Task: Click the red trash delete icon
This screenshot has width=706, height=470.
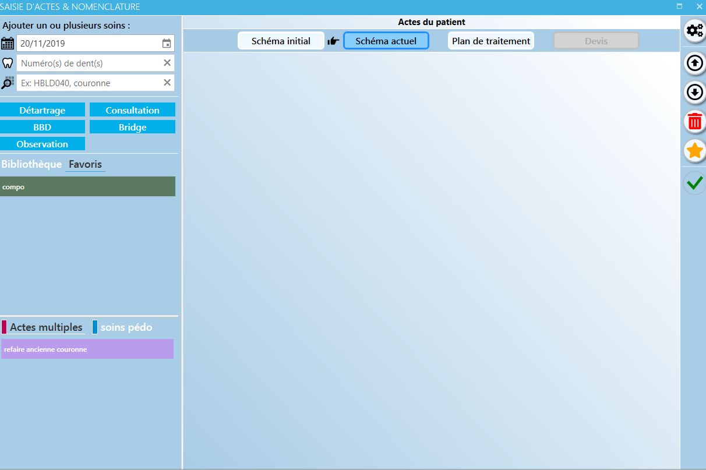Action: [694, 122]
